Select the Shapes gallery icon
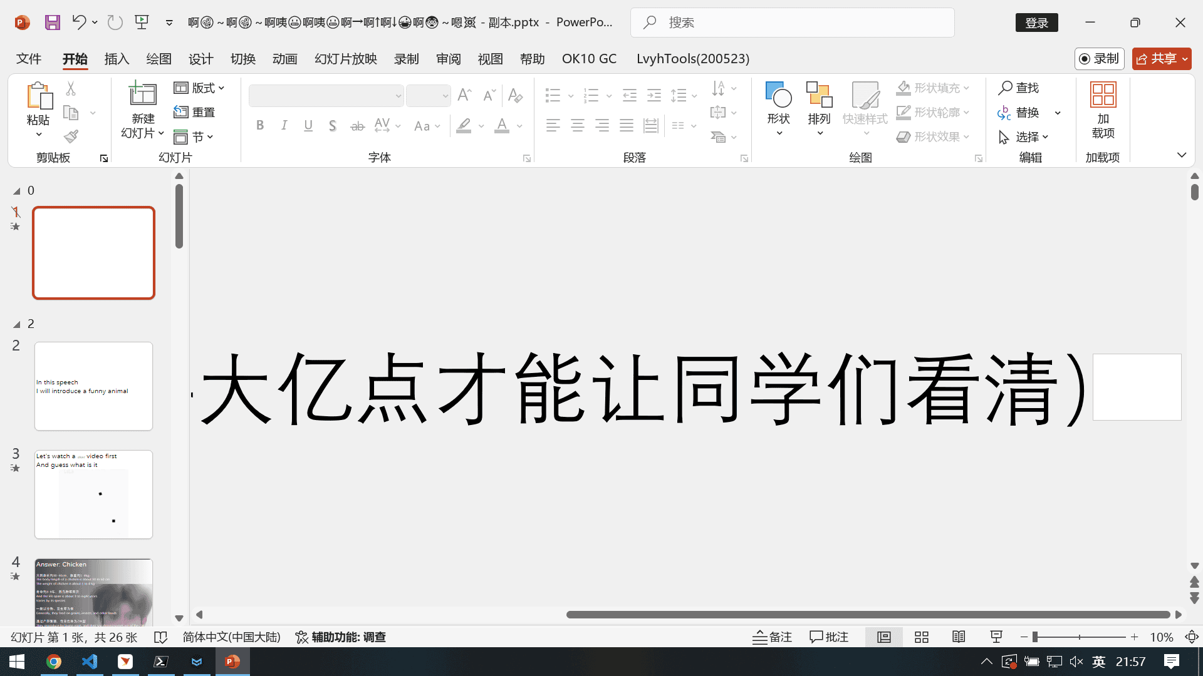This screenshot has height=676, width=1203. tap(778, 95)
